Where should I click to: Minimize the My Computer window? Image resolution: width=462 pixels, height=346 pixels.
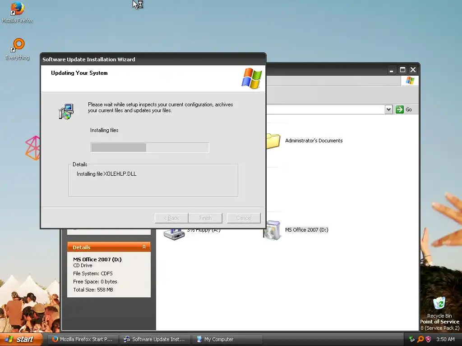tap(391, 70)
